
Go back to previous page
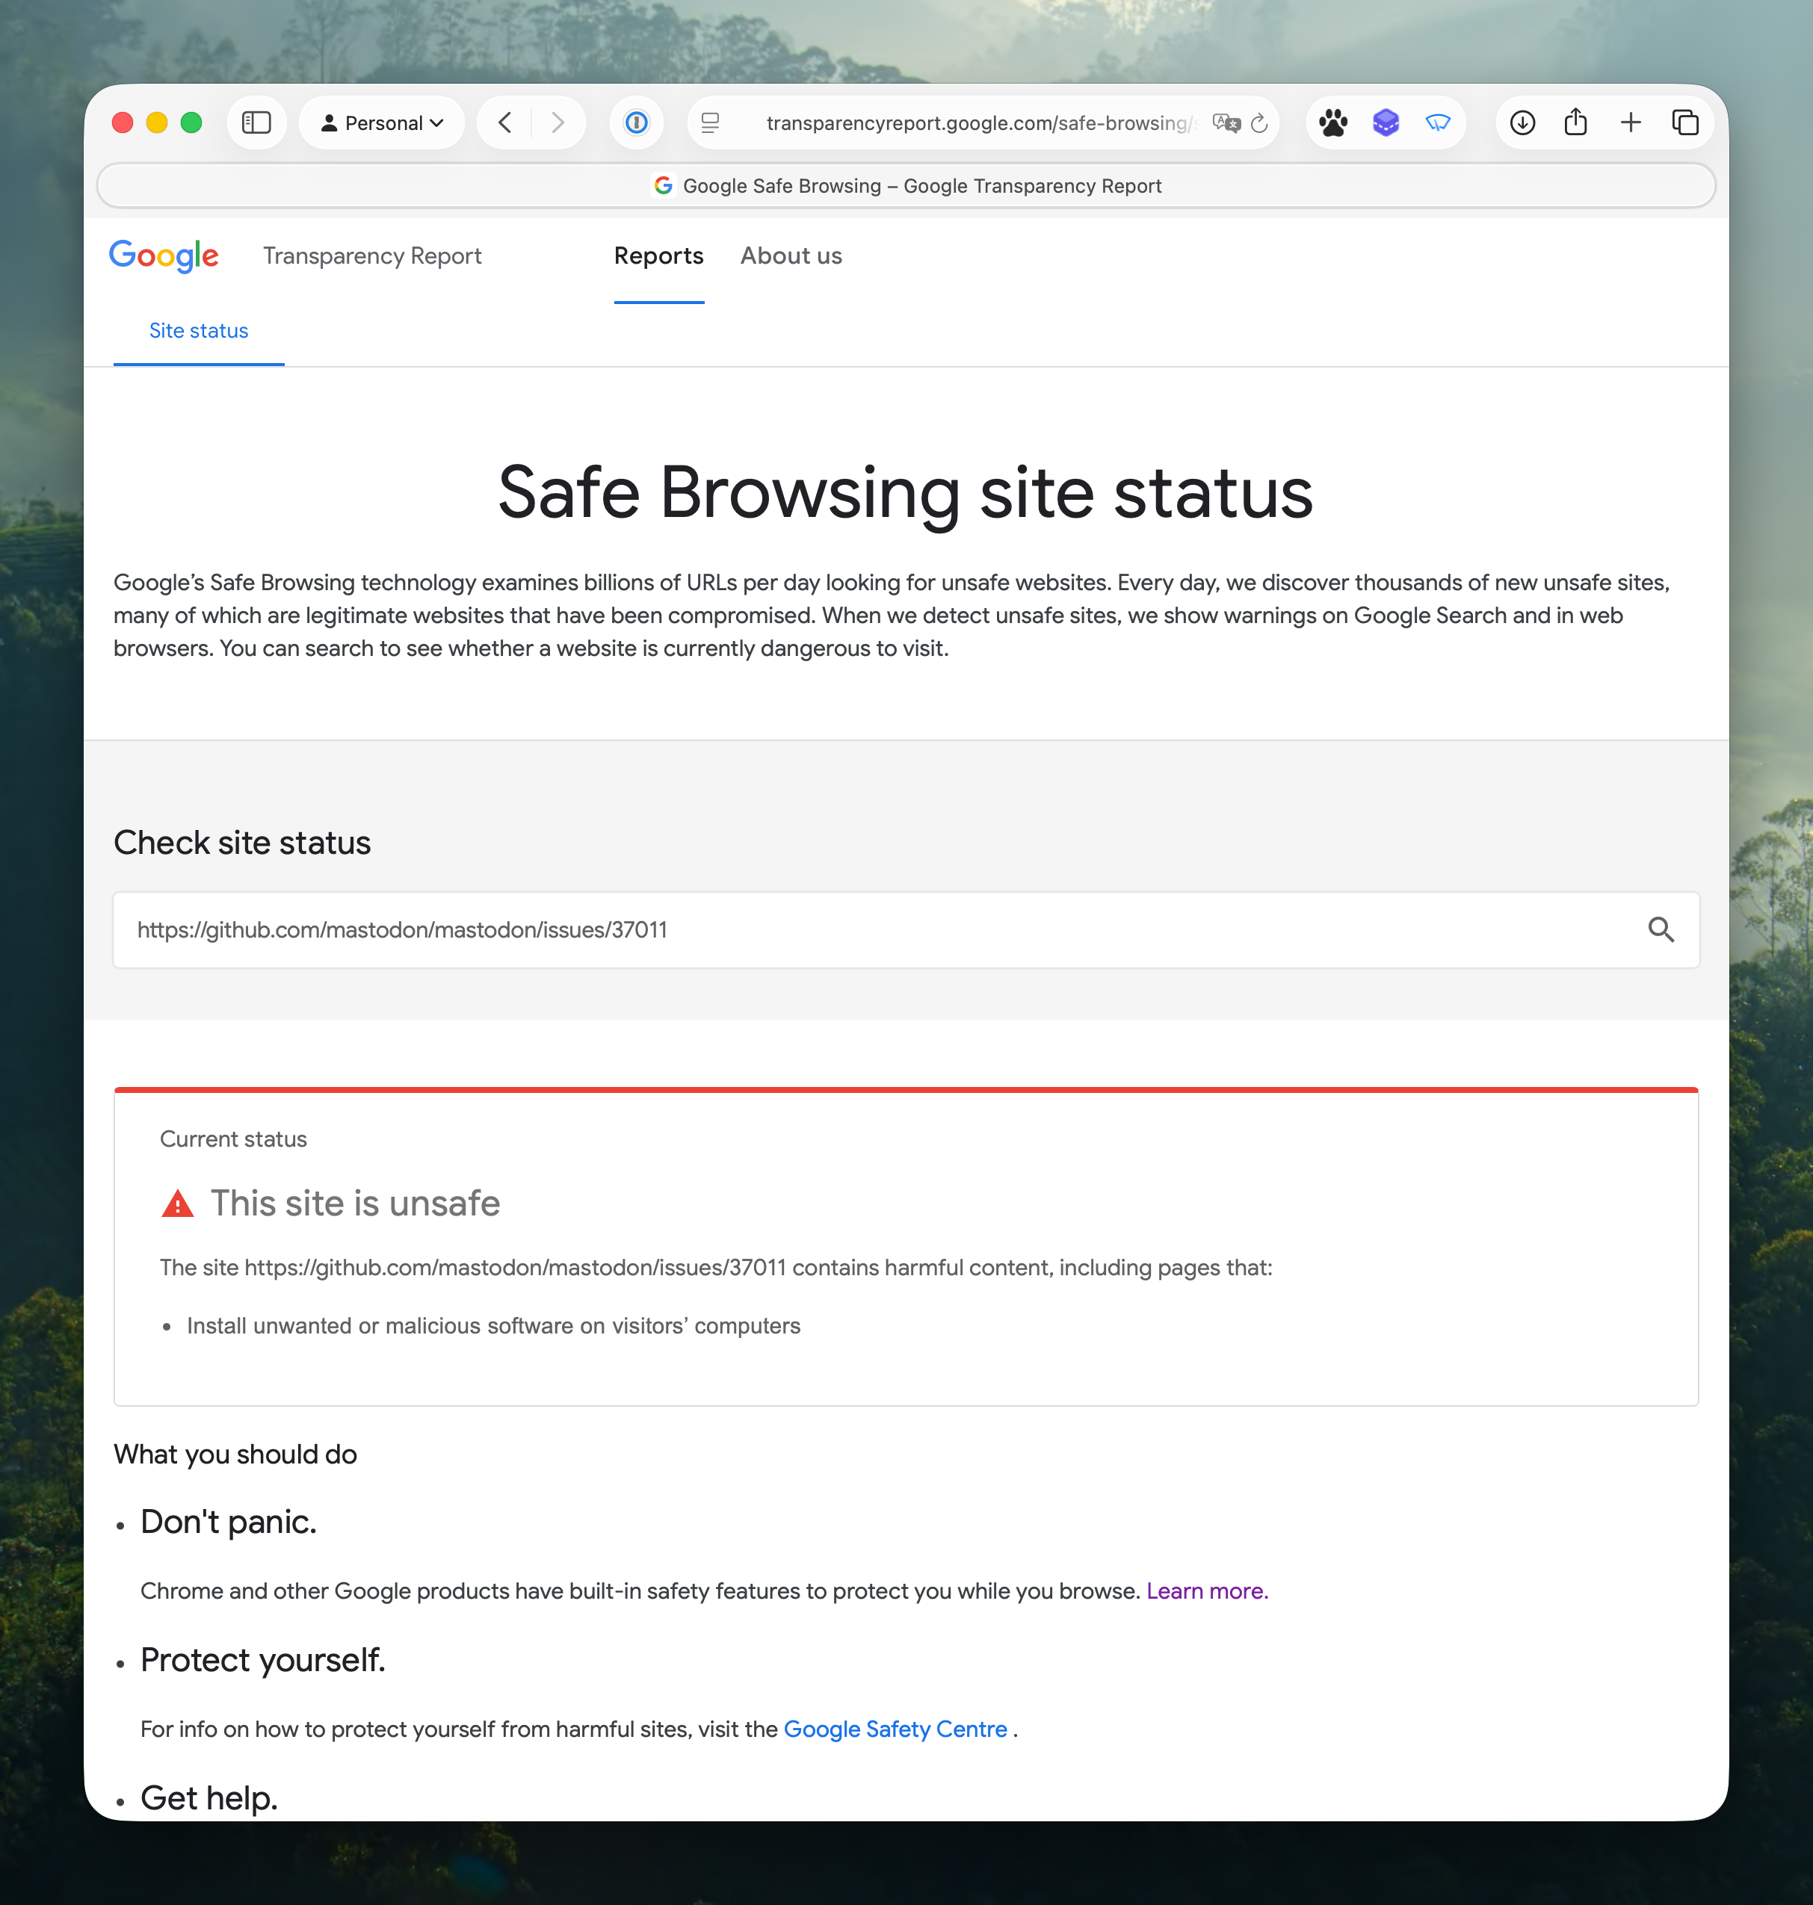(504, 123)
